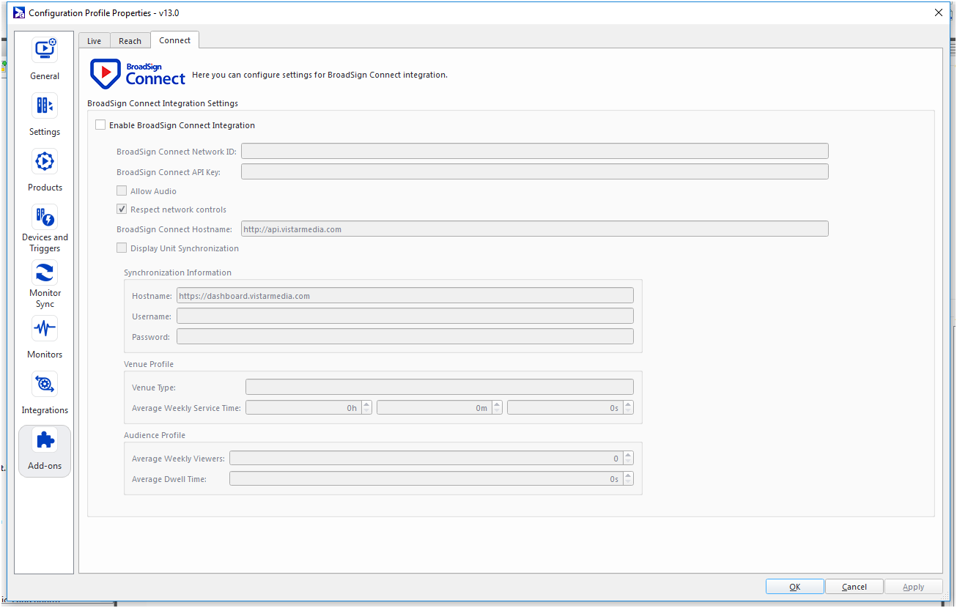
Task: Increase service time hours with up arrow
Action: (366, 404)
